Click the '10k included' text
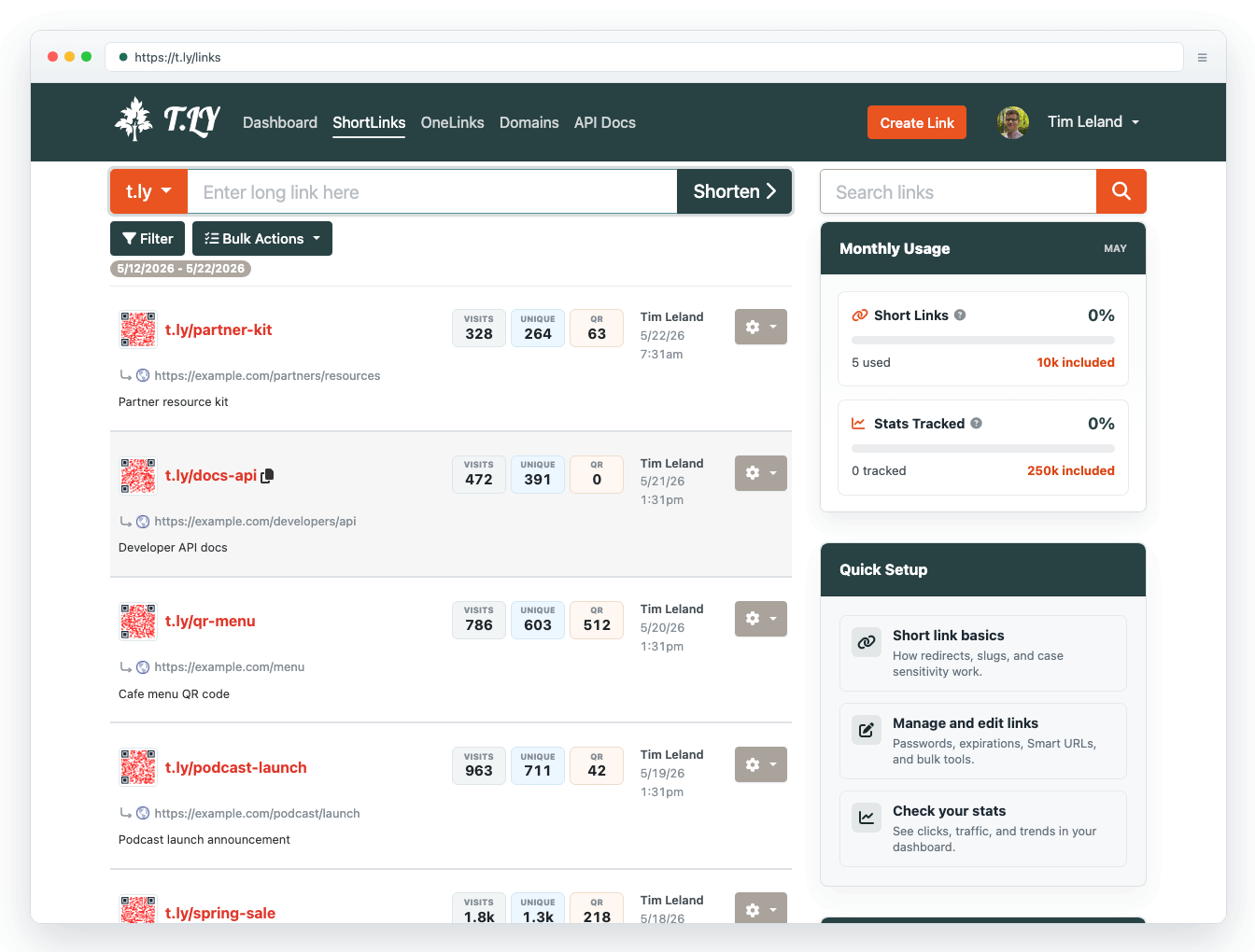The width and height of the screenshot is (1255, 952). [x=1076, y=362]
